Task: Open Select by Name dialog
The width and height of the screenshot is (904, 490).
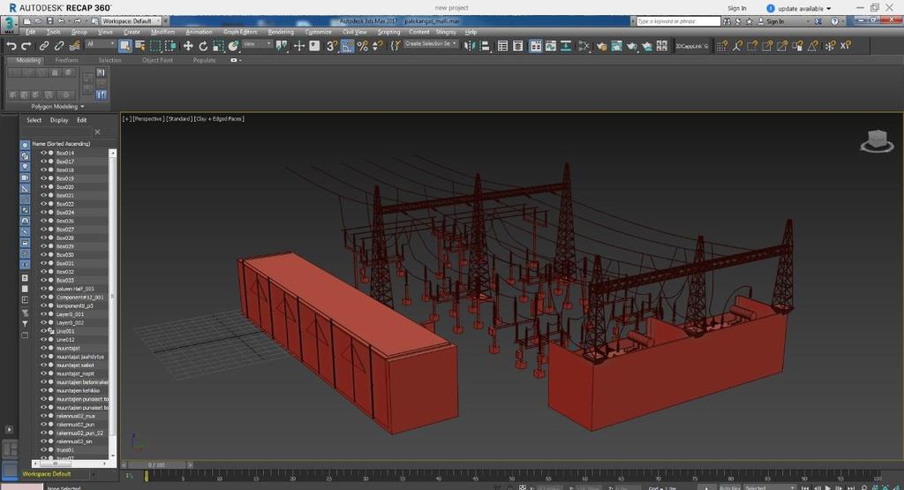Action: [140, 46]
